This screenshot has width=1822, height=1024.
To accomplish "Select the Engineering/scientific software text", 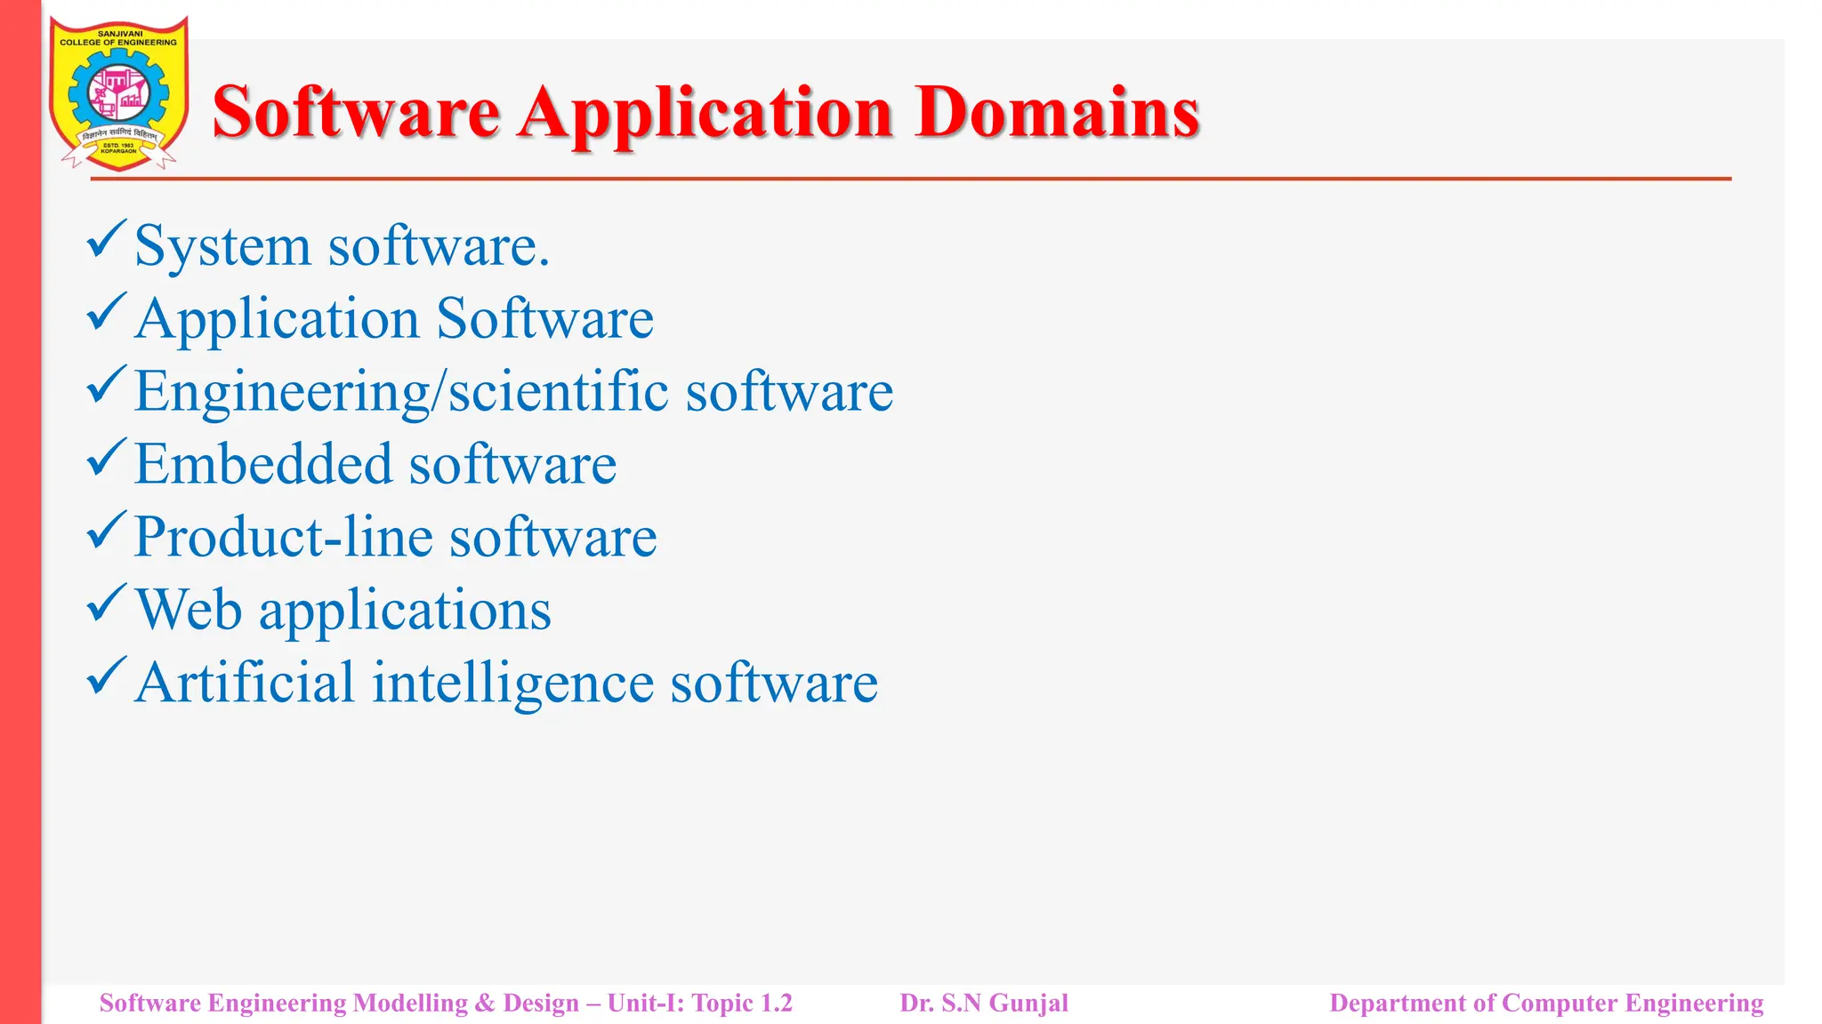I will coord(513,392).
